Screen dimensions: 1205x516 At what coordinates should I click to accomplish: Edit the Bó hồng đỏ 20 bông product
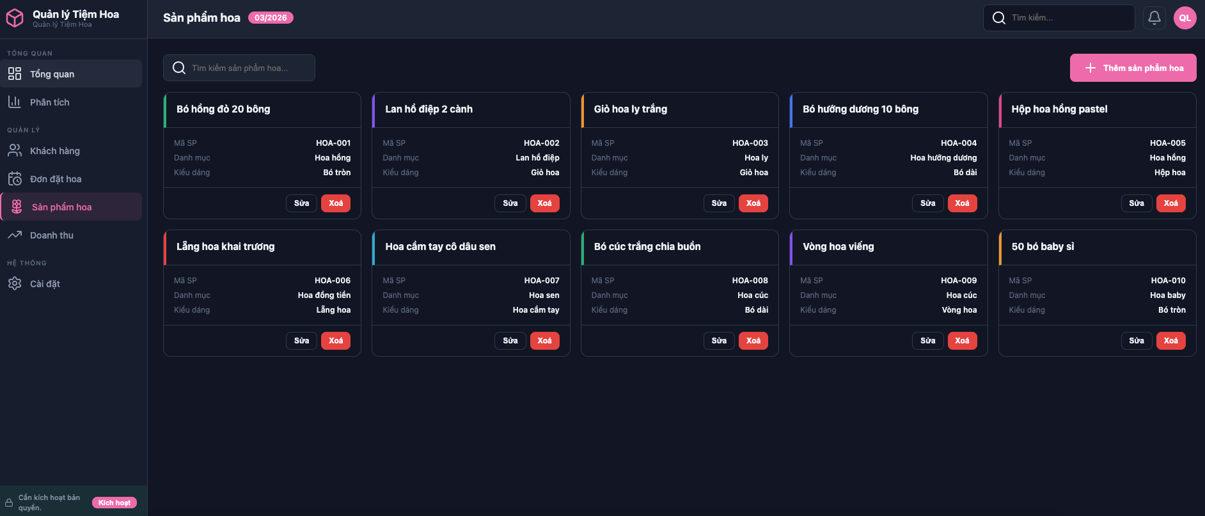(x=301, y=203)
